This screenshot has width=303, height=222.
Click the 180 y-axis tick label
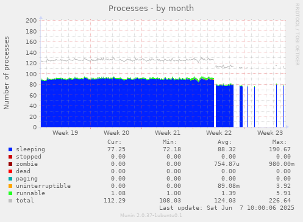pyautogui.click(x=31, y=31)
